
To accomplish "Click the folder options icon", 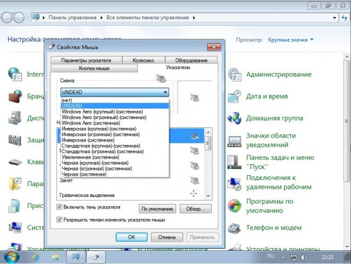I will pyautogui.click(x=15, y=184).
